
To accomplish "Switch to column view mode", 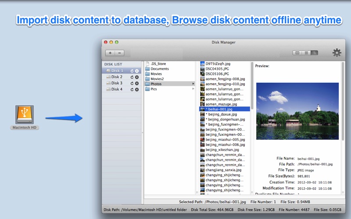I will pos(297,53).
